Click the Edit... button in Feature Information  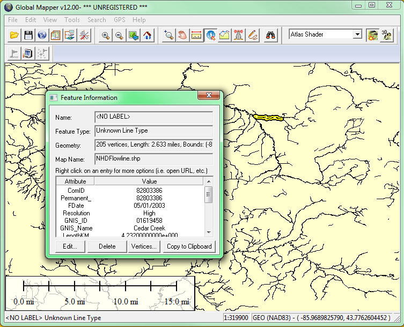click(x=70, y=246)
